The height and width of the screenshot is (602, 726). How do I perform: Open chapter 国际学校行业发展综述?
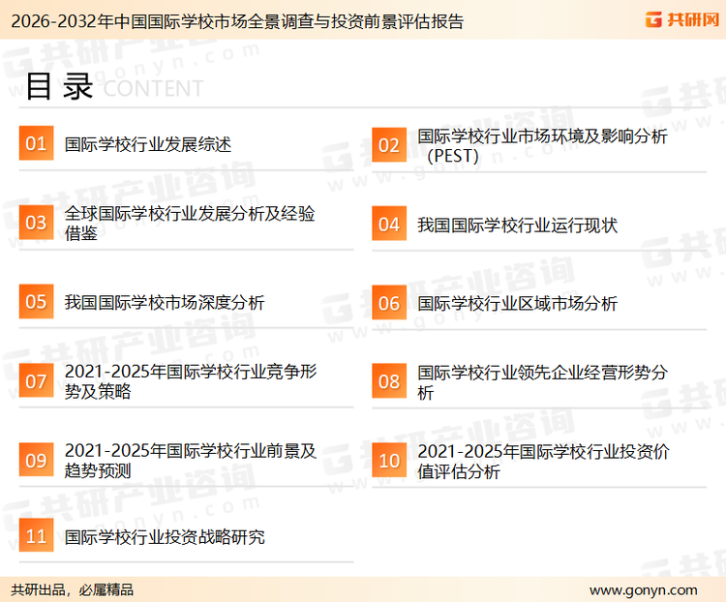[148, 144]
